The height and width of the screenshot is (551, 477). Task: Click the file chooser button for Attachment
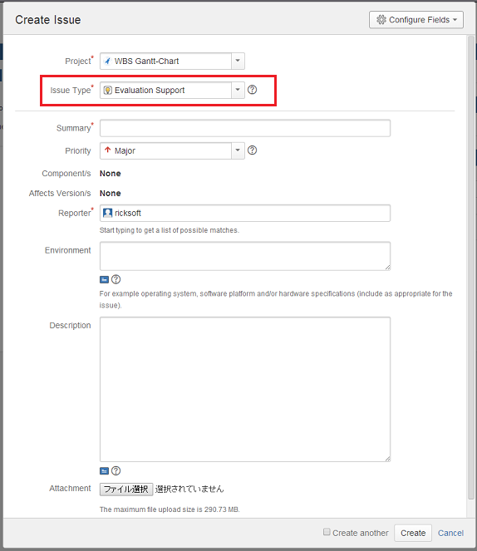coord(126,490)
